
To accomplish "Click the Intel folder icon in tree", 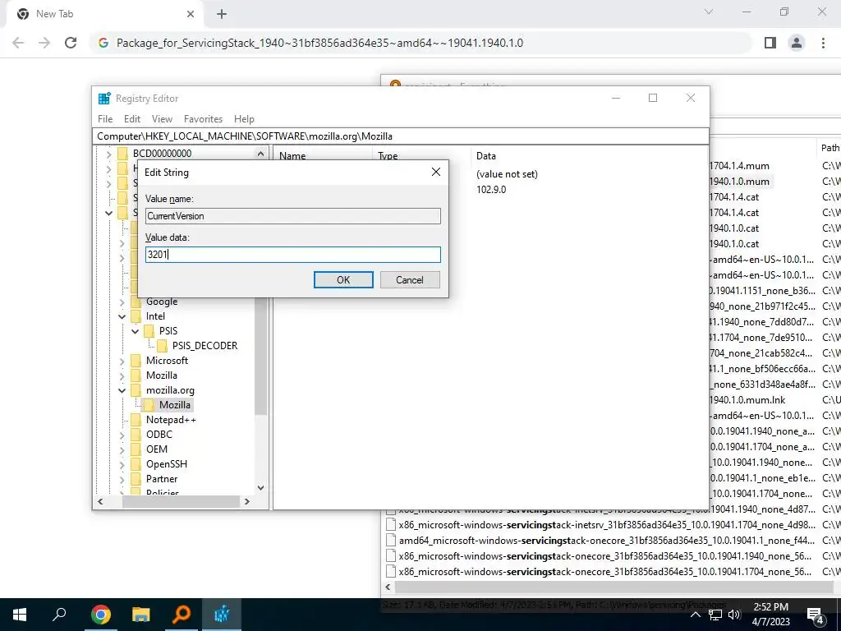I will pyautogui.click(x=136, y=316).
